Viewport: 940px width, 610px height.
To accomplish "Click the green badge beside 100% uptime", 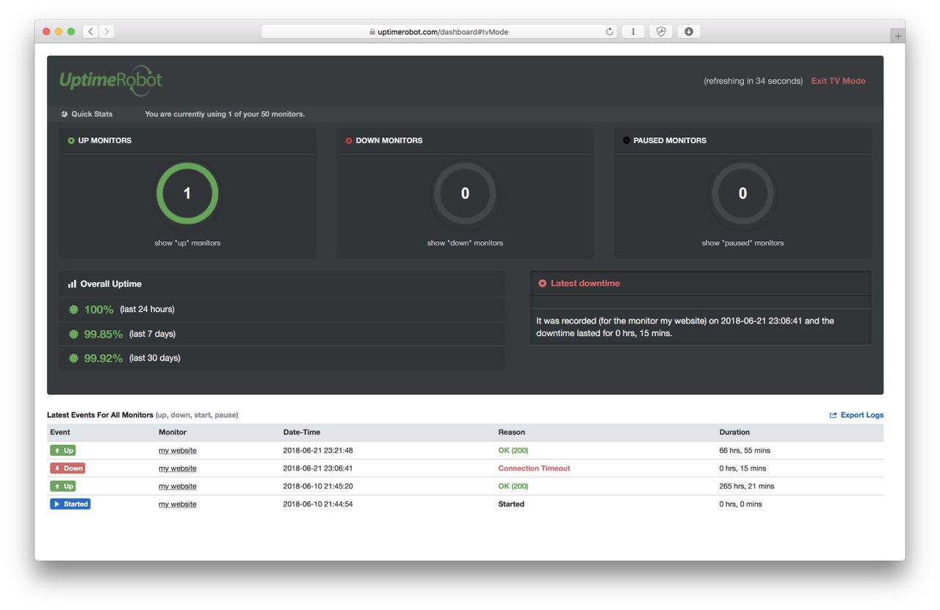I will pos(73,310).
